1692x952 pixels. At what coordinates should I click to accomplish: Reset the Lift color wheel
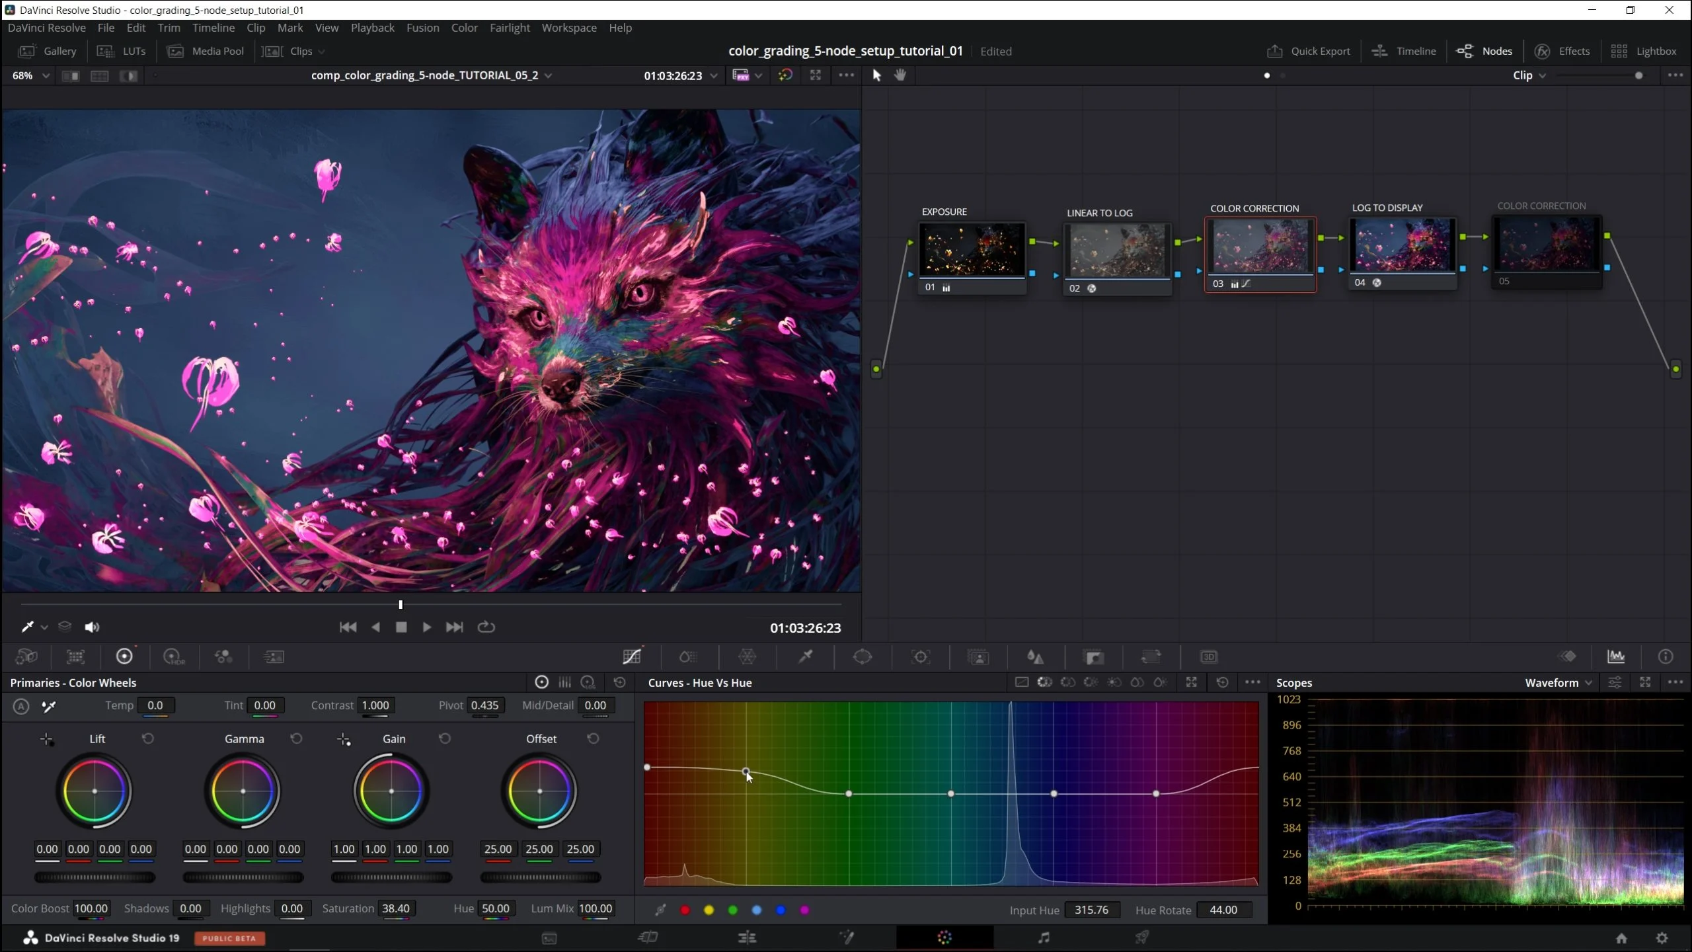coord(148,738)
